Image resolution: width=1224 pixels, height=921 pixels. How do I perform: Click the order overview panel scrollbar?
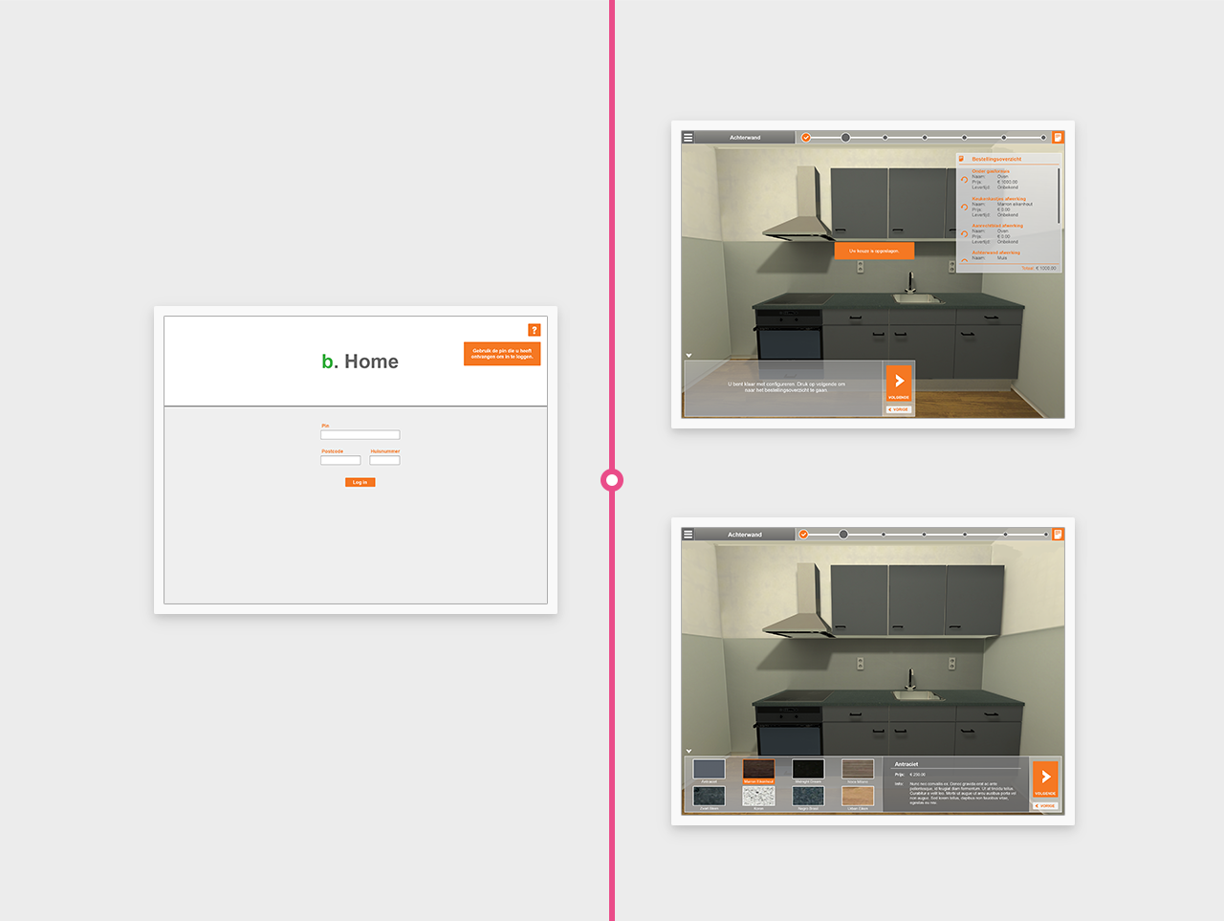pos(1059,196)
